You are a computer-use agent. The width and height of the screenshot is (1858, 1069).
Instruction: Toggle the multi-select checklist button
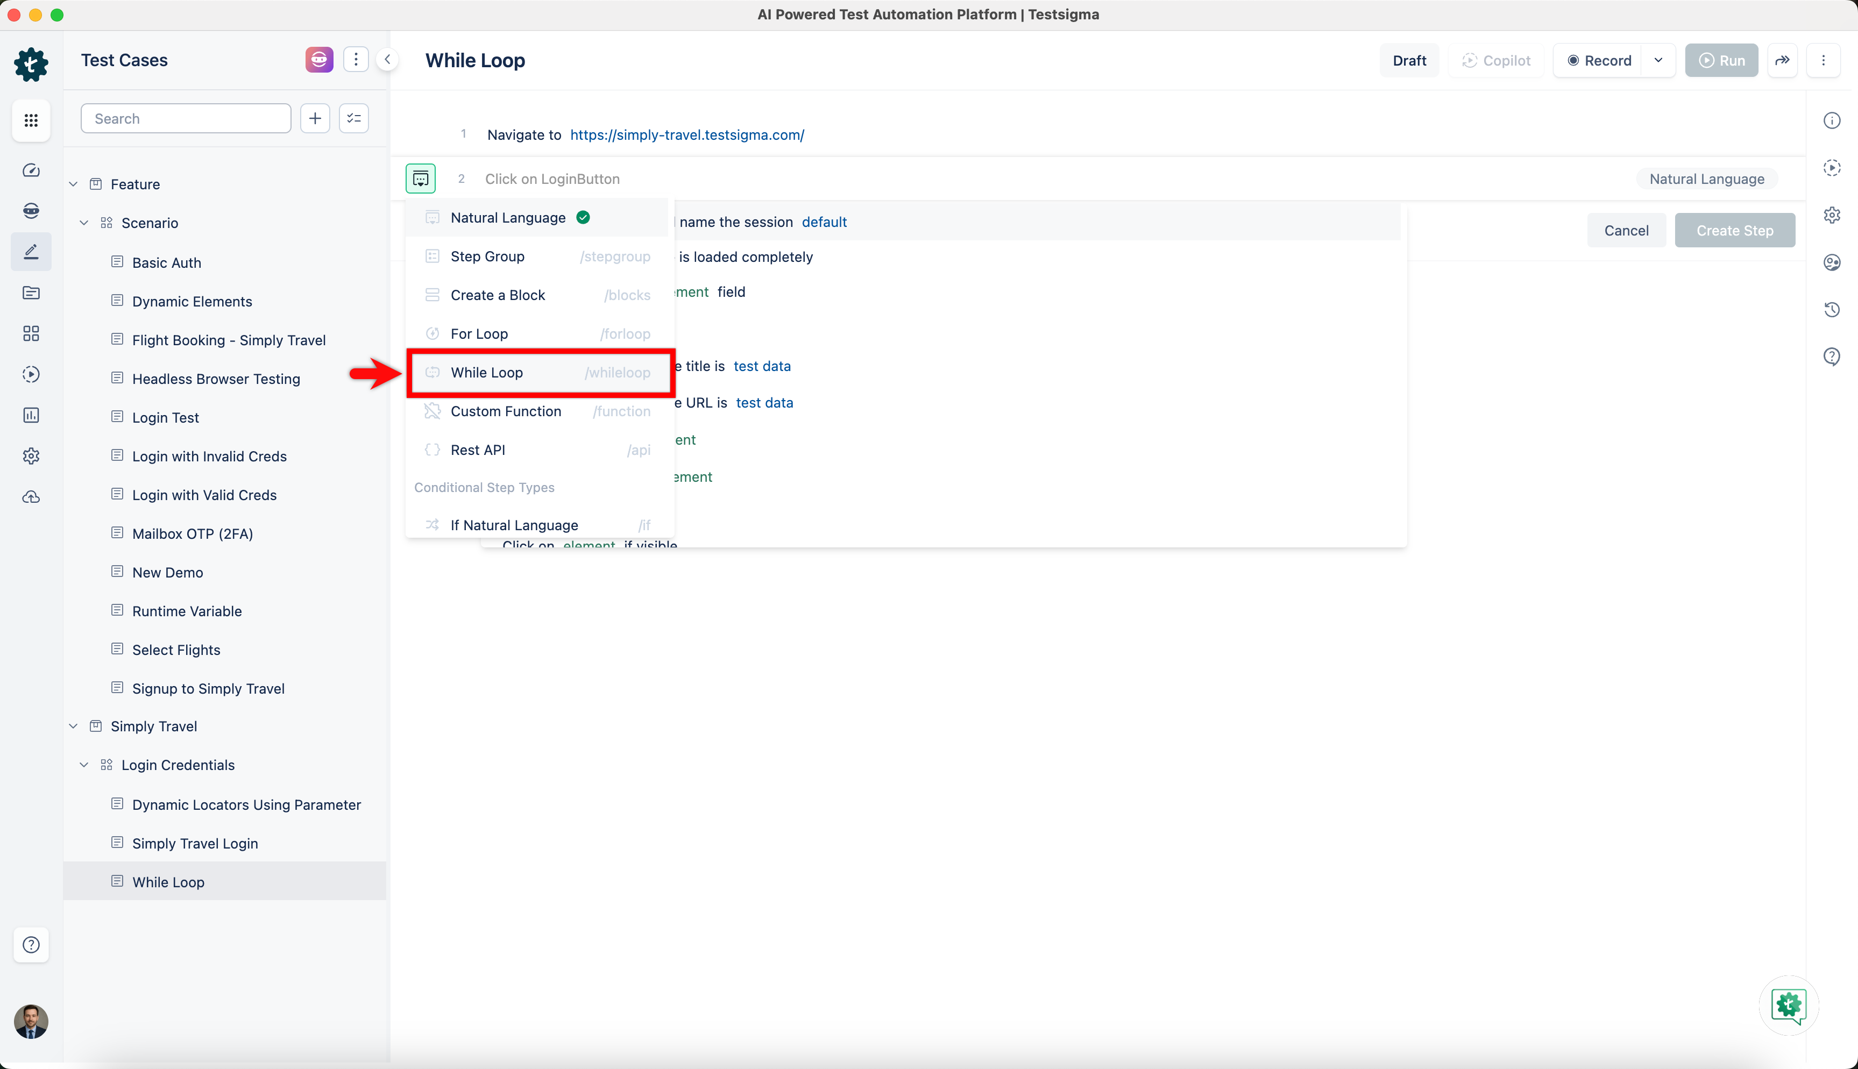click(354, 118)
